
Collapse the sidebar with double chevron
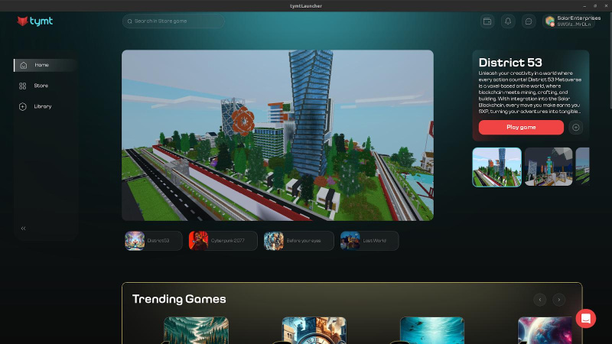click(23, 228)
